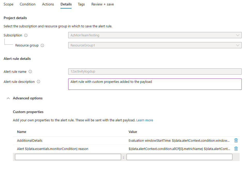
Task: Open the Learn more link
Action: pyautogui.click(x=145, y=120)
